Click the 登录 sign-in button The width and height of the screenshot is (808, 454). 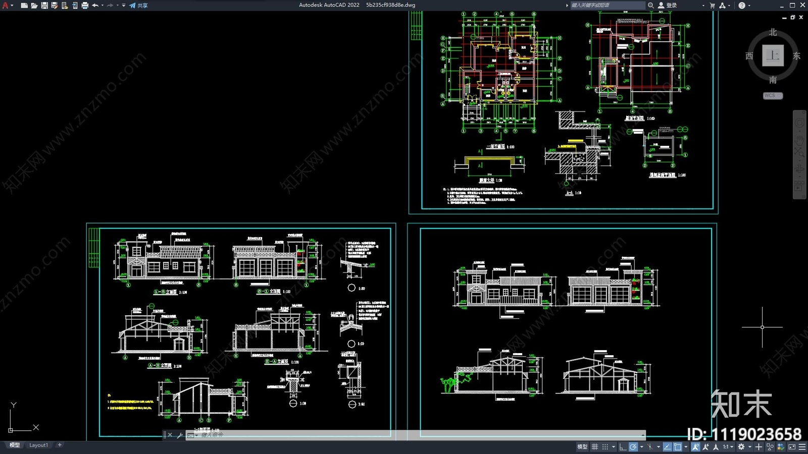(667, 5)
